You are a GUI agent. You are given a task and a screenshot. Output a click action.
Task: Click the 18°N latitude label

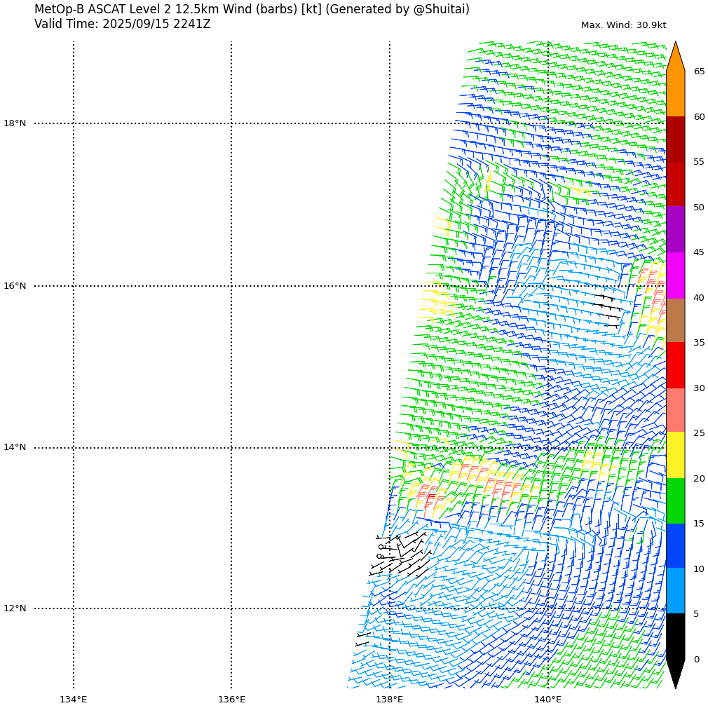click(15, 123)
